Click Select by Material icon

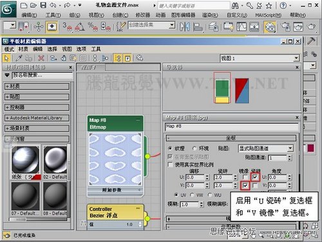click(x=140, y=58)
